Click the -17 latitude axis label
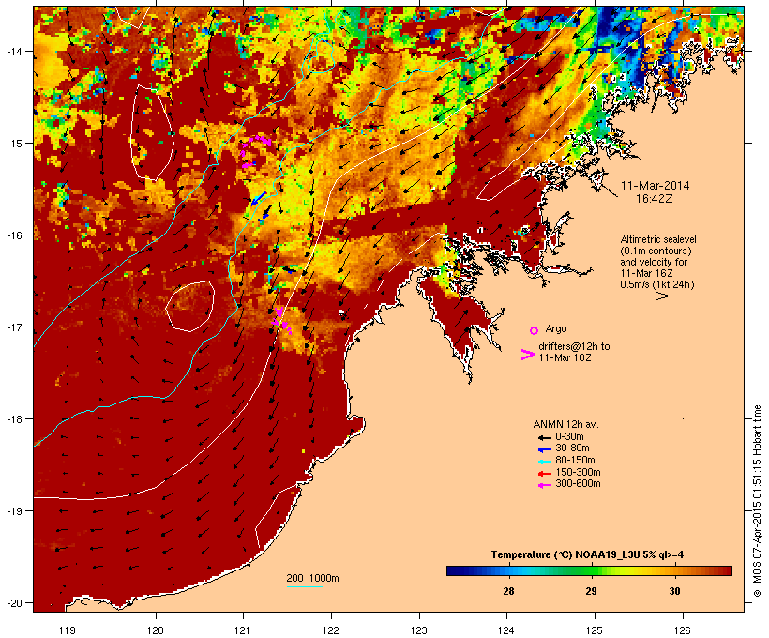Image resolution: width=769 pixels, height=638 pixels. pos(14,327)
